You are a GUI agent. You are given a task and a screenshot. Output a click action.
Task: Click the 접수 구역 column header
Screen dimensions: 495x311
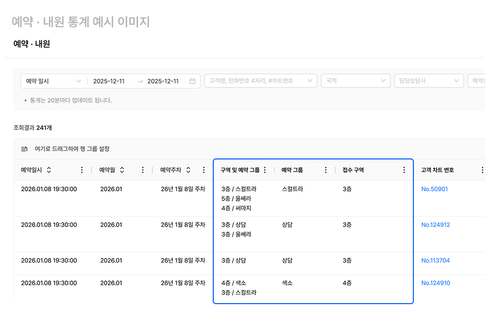click(x=353, y=170)
